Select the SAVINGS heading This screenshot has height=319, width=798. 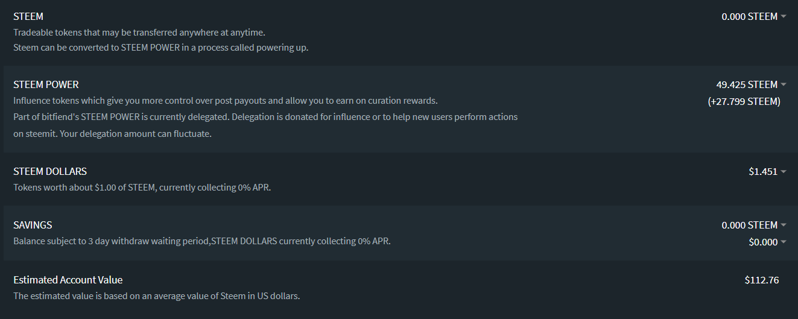[33, 225]
